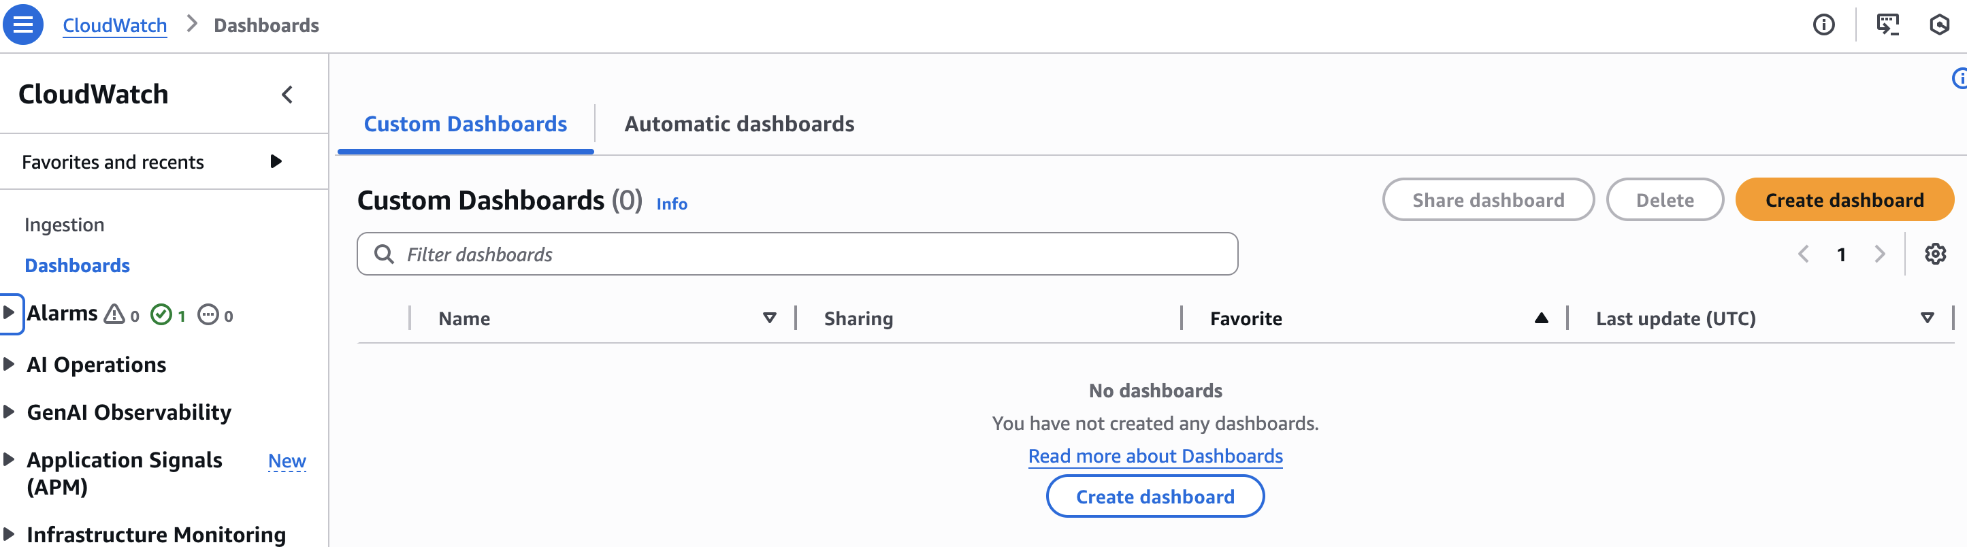The height and width of the screenshot is (547, 1967).
Task: Go to previous page of dashboards
Action: [1803, 254]
